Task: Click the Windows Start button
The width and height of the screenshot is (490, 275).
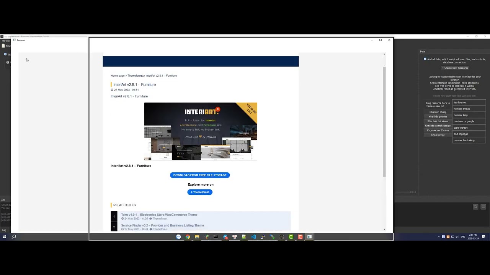Action: tap(5, 237)
